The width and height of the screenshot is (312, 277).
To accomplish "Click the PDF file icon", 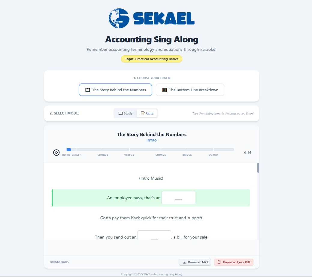I will tap(219, 262).
